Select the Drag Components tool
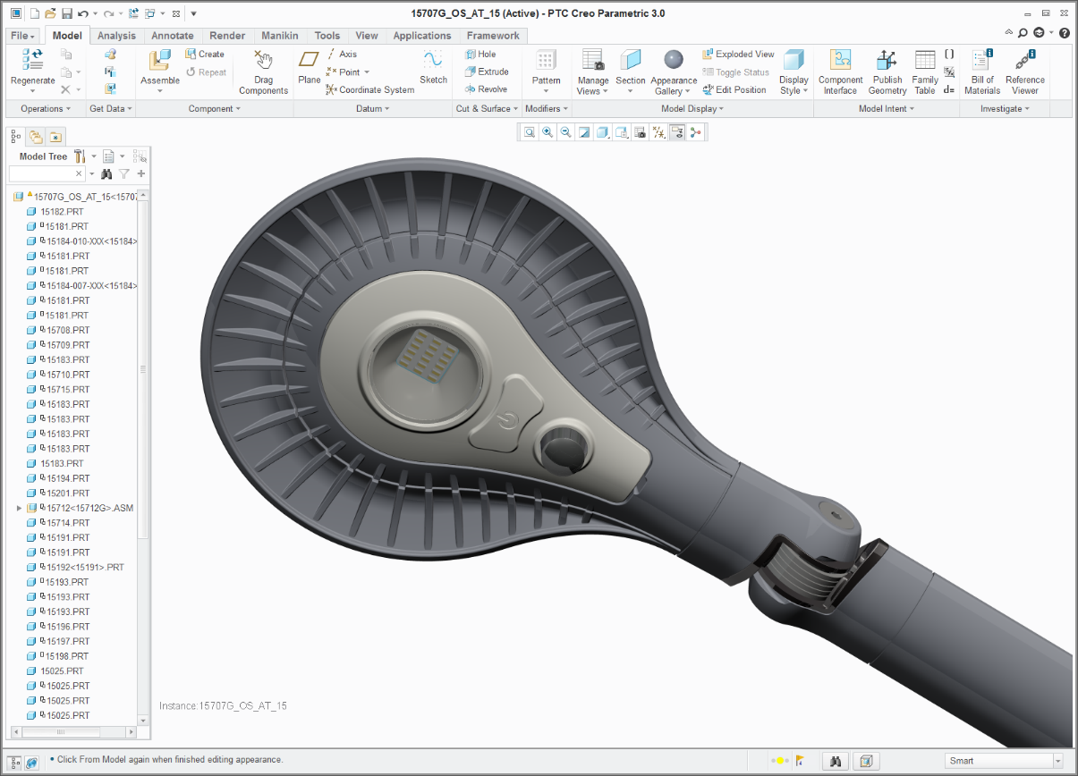Image resolution: width=1078 pixels, height=776 pixels. coord(263,72)
